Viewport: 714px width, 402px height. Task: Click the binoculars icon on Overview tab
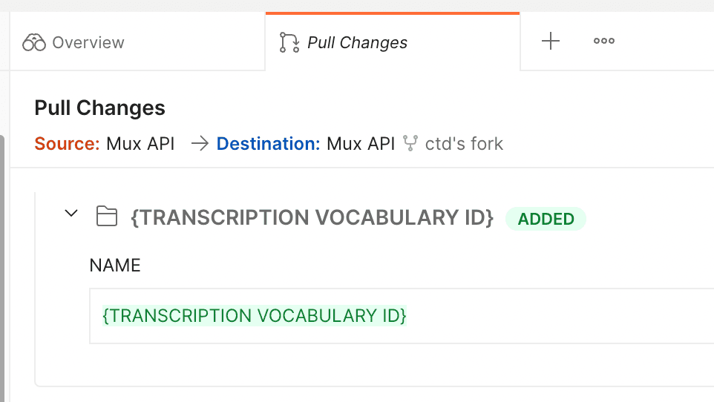(x=34, y=42)
